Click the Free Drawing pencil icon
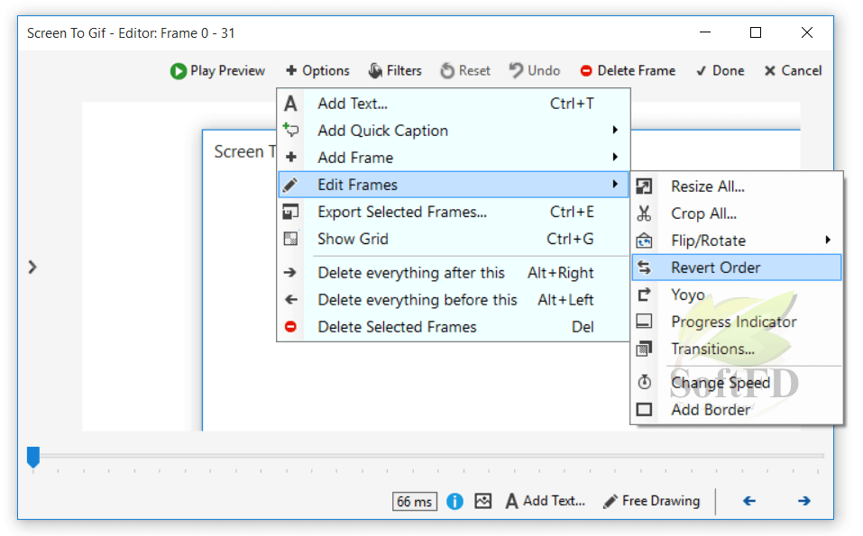Screen dimensions: 863x536 pyautogui.click(x=611, y=501)
